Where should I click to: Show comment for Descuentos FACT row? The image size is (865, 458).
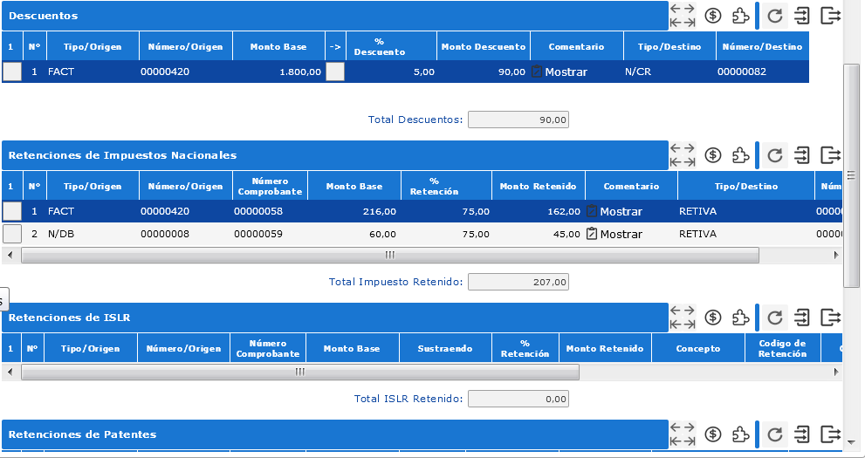pyautogui.click(x=560, y=72)
